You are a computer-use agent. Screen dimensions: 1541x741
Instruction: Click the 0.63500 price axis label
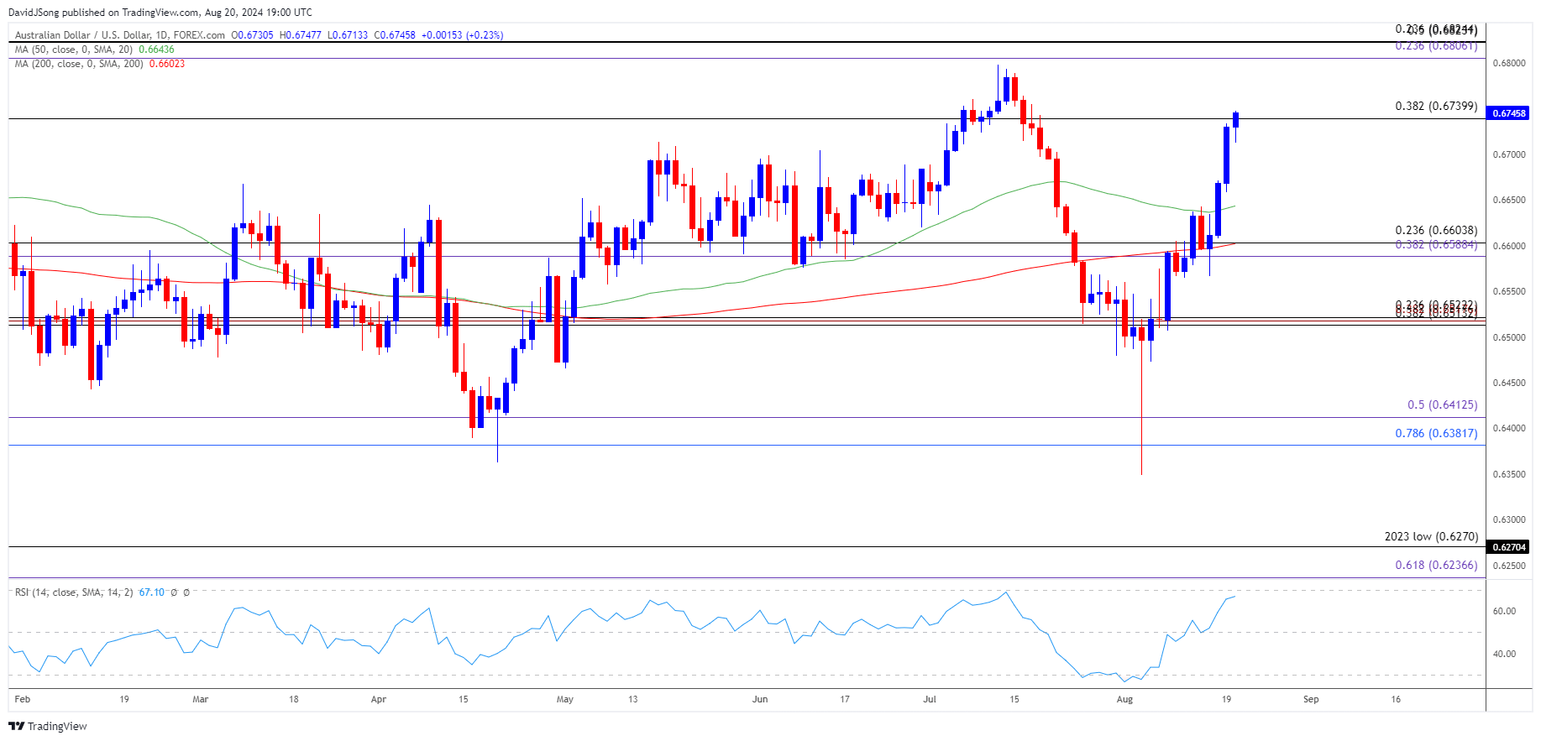(x=1509, y=475)
